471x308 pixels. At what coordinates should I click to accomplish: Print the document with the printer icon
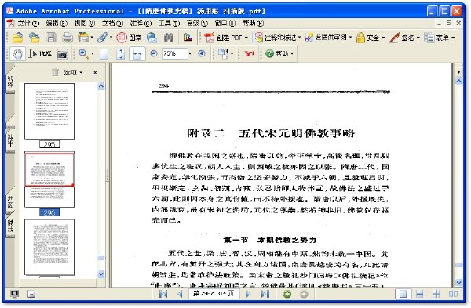tap(68, 38)
